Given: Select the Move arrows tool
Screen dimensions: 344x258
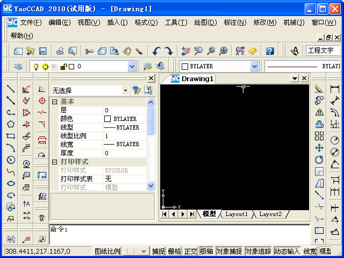Looking at the screenshot, I should click(x=319, y=148).
